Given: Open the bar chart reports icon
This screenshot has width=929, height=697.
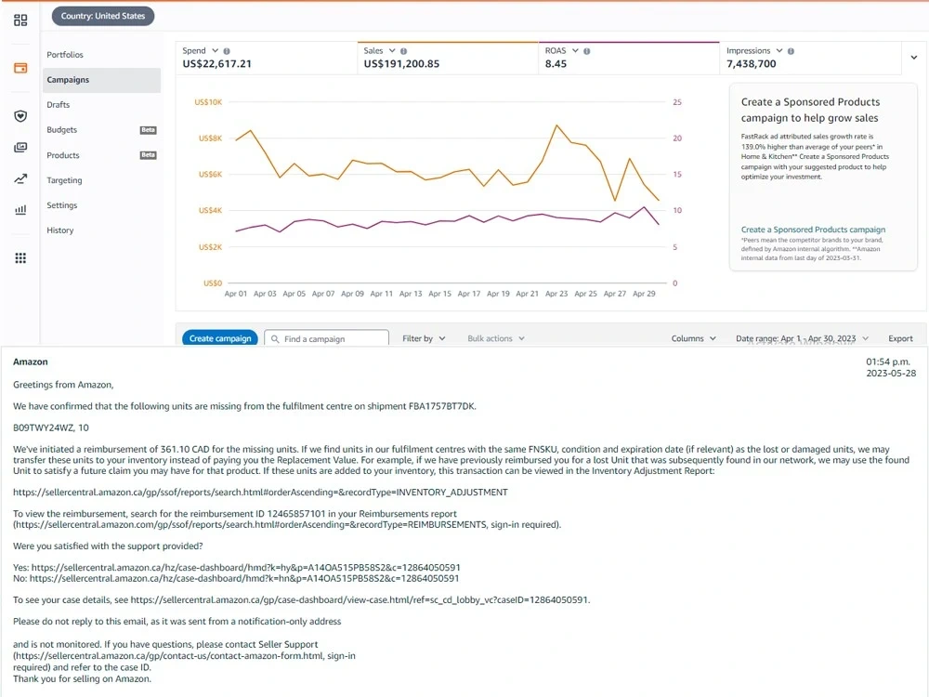Looking at the screenshot, I should pyautogui.click(x=20, y=209).
